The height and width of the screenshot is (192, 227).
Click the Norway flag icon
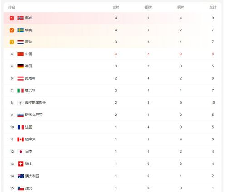click(x=20, y=18)
